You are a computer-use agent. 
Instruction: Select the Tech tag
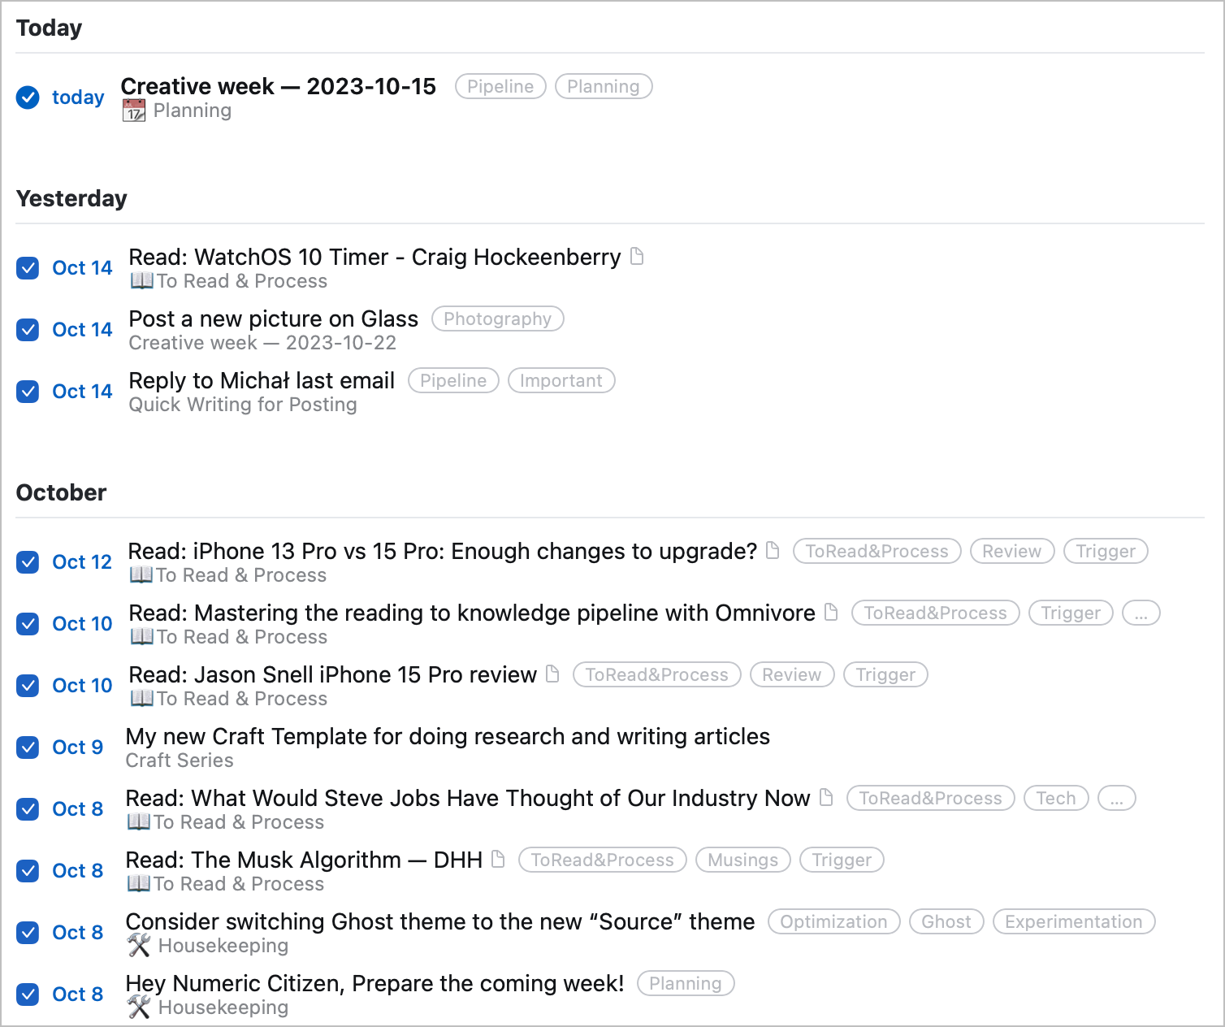tap(1056, 799)
